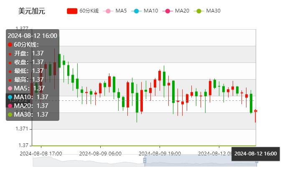The width and height of the screenshot is (282, 170).
Task: Click the selected range in data zoom bar
Action: tap(201, 160)
